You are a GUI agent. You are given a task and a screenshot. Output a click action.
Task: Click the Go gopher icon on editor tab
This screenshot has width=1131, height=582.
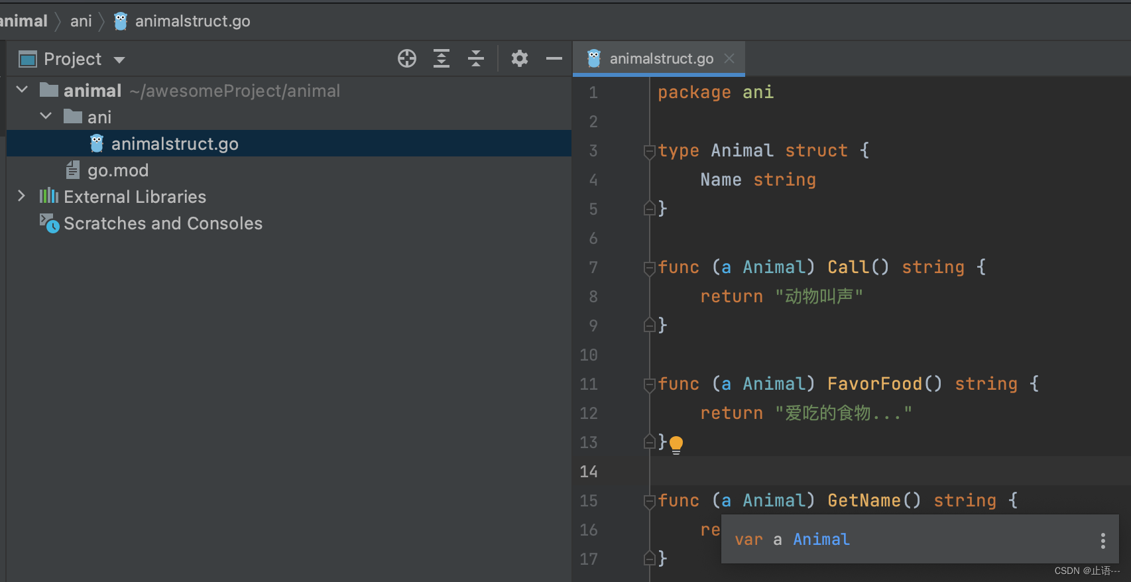click(x=594, y=58)
